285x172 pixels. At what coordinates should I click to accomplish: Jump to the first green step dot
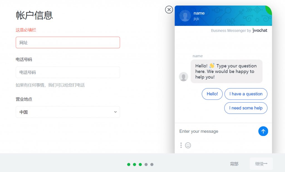coord(129,165)
